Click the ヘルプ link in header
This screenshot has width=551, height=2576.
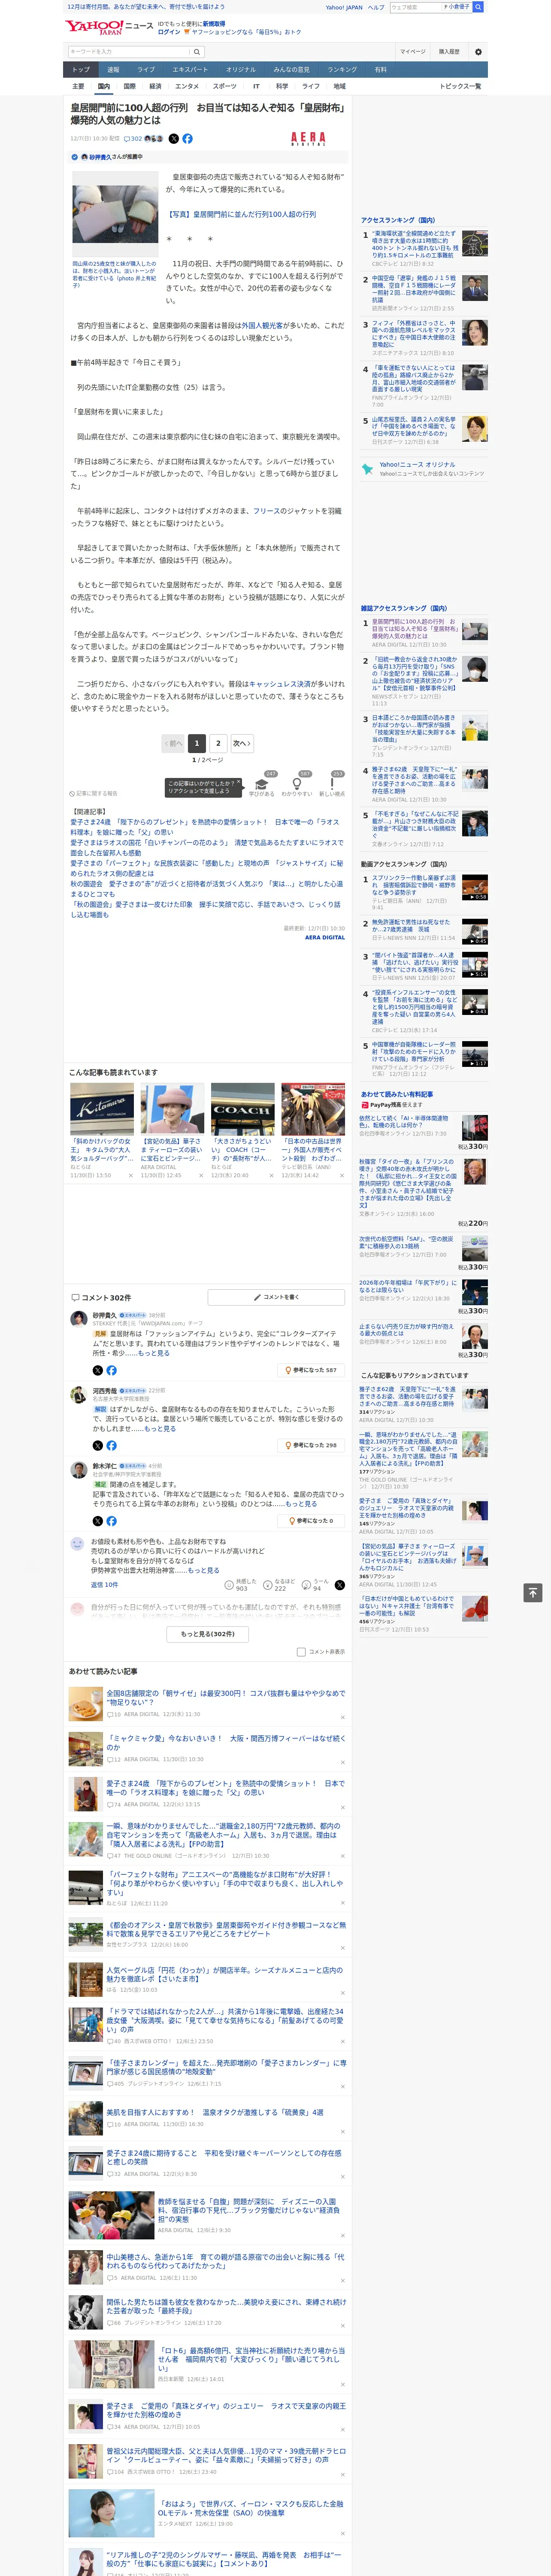point(375,7)
